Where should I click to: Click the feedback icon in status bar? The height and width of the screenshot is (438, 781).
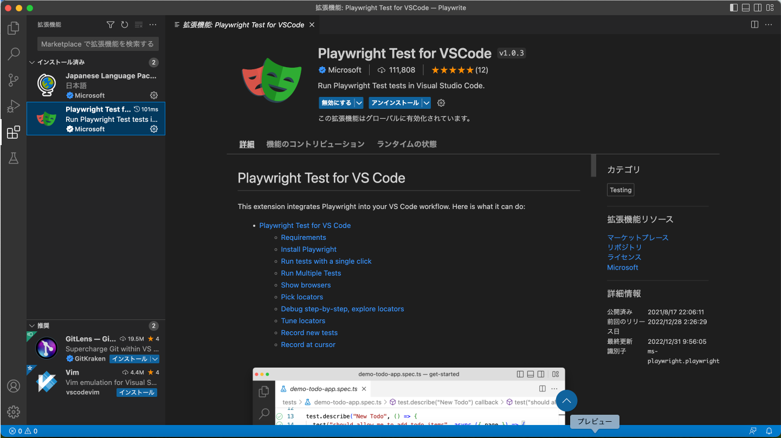(753, 432)
